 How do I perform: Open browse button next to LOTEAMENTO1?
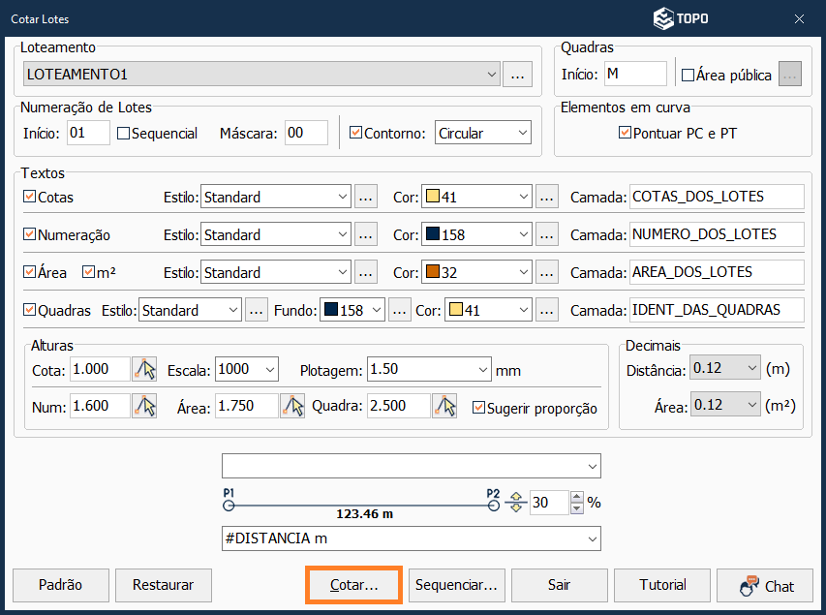click(518, 75)
